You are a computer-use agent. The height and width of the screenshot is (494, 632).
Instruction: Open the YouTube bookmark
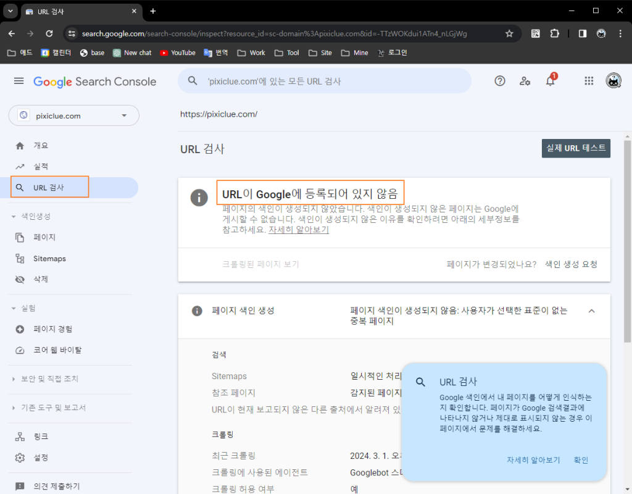[x=178, y=53]
